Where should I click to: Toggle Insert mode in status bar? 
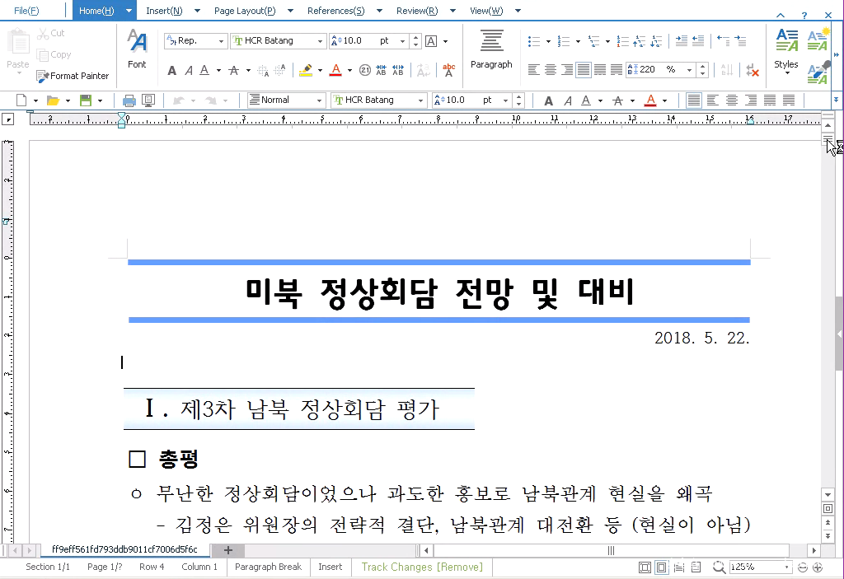pyautogui.click(x=330, y=567)
